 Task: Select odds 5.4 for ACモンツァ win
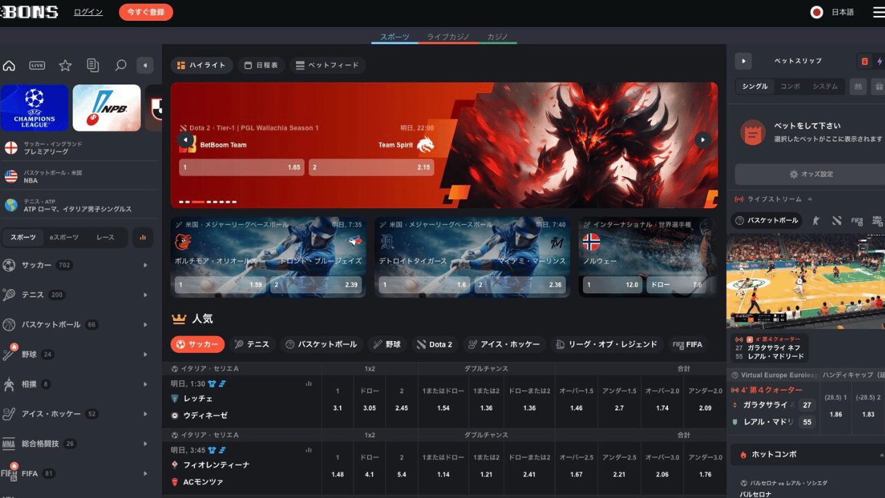[402, 466]
